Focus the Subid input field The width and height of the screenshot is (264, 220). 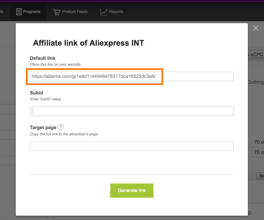[x=132, y=111]
